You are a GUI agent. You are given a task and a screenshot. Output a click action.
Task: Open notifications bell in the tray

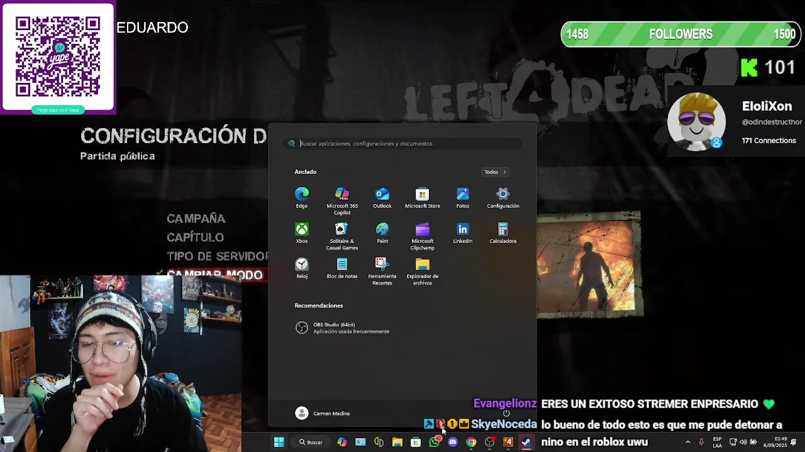click(x=794, y=442)
